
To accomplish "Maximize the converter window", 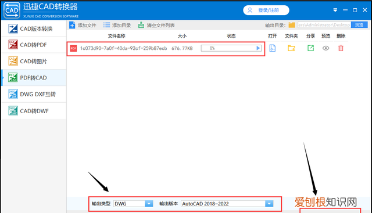I will coord(355,10).
